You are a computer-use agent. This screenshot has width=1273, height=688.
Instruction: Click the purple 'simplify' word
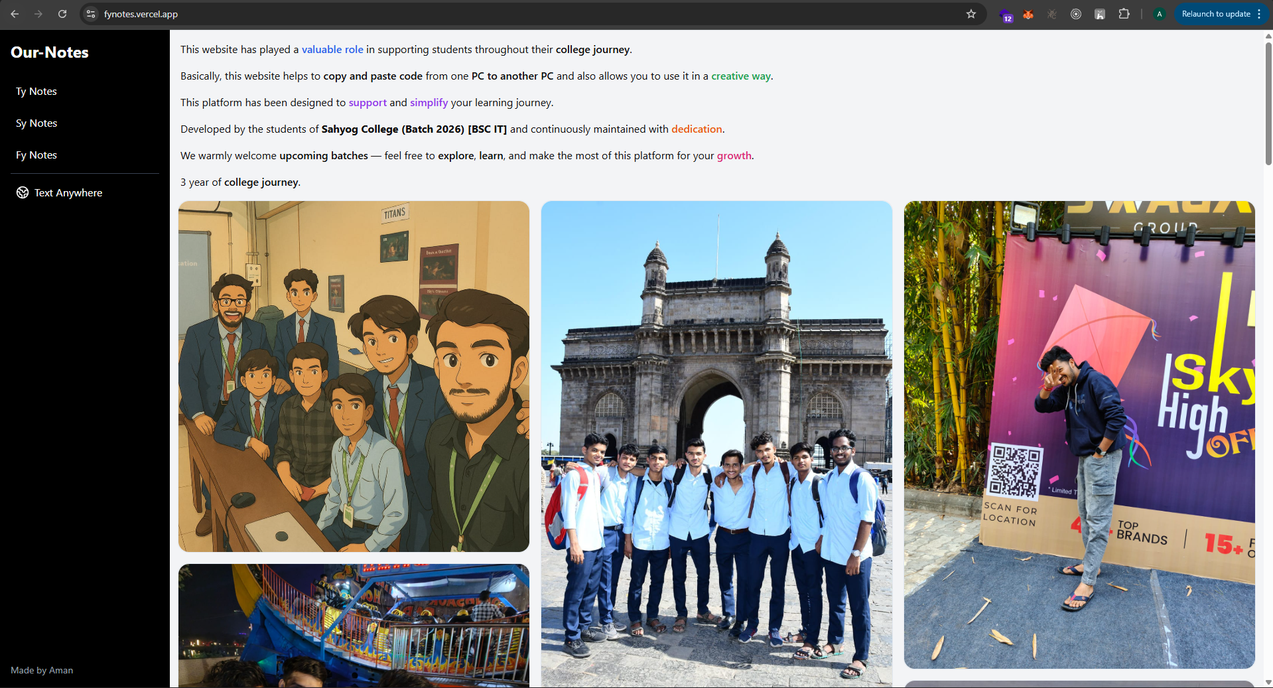429,103
